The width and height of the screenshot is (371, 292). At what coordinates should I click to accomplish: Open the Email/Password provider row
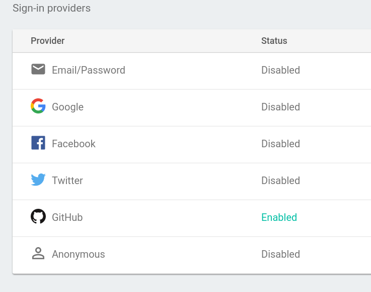[x=89, y=70]
